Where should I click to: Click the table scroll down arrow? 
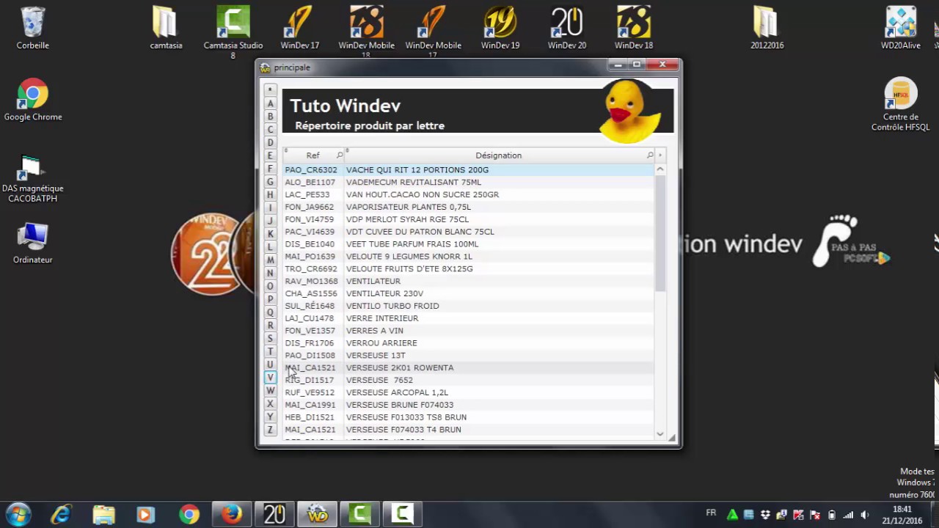pos(660,434)
